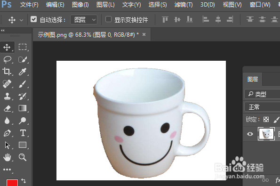Hide layer using the eye icon

250,134
